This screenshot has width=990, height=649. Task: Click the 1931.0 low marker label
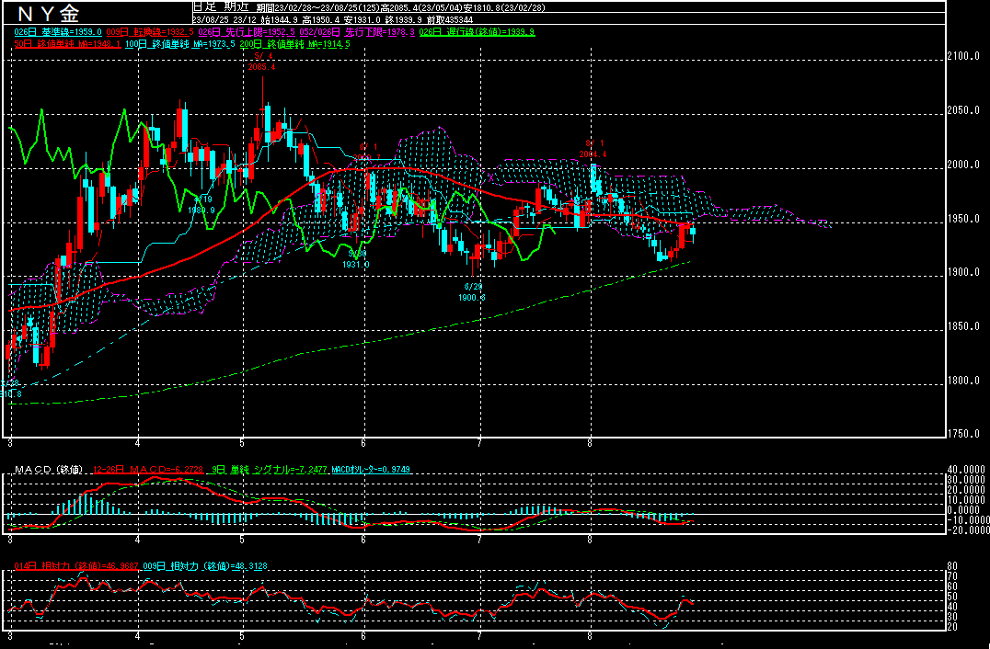[356, 265]
